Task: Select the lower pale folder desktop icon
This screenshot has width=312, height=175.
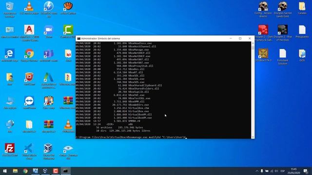Action: click(x=29, y=126)
